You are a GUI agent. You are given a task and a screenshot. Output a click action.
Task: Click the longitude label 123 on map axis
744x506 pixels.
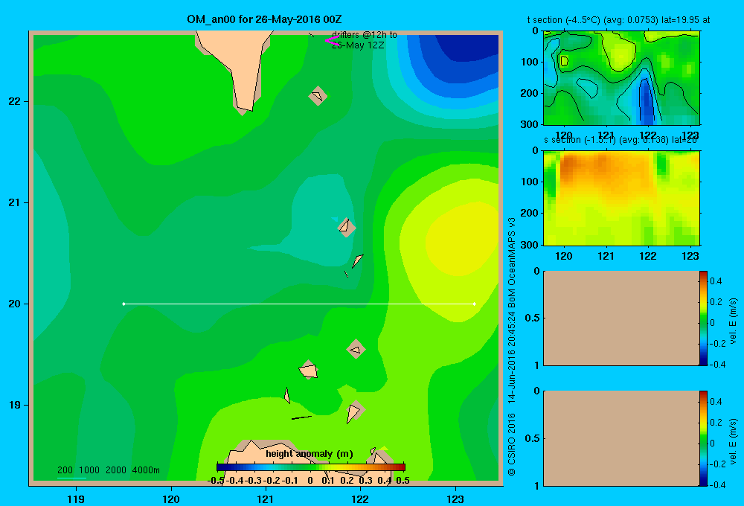click(x=455, y=499)
